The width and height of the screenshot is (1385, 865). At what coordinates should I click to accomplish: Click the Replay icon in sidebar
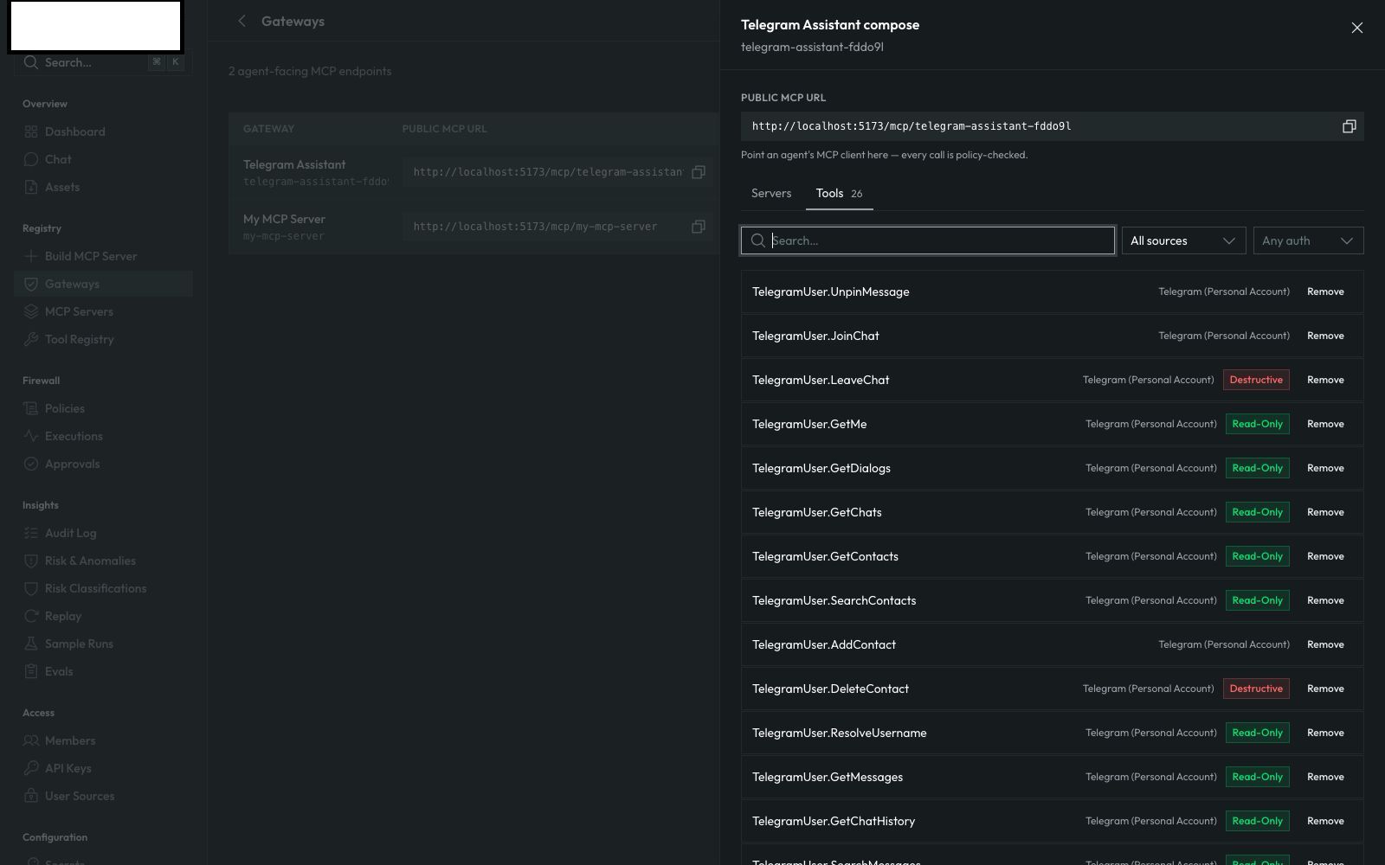[x=31, y=616]
